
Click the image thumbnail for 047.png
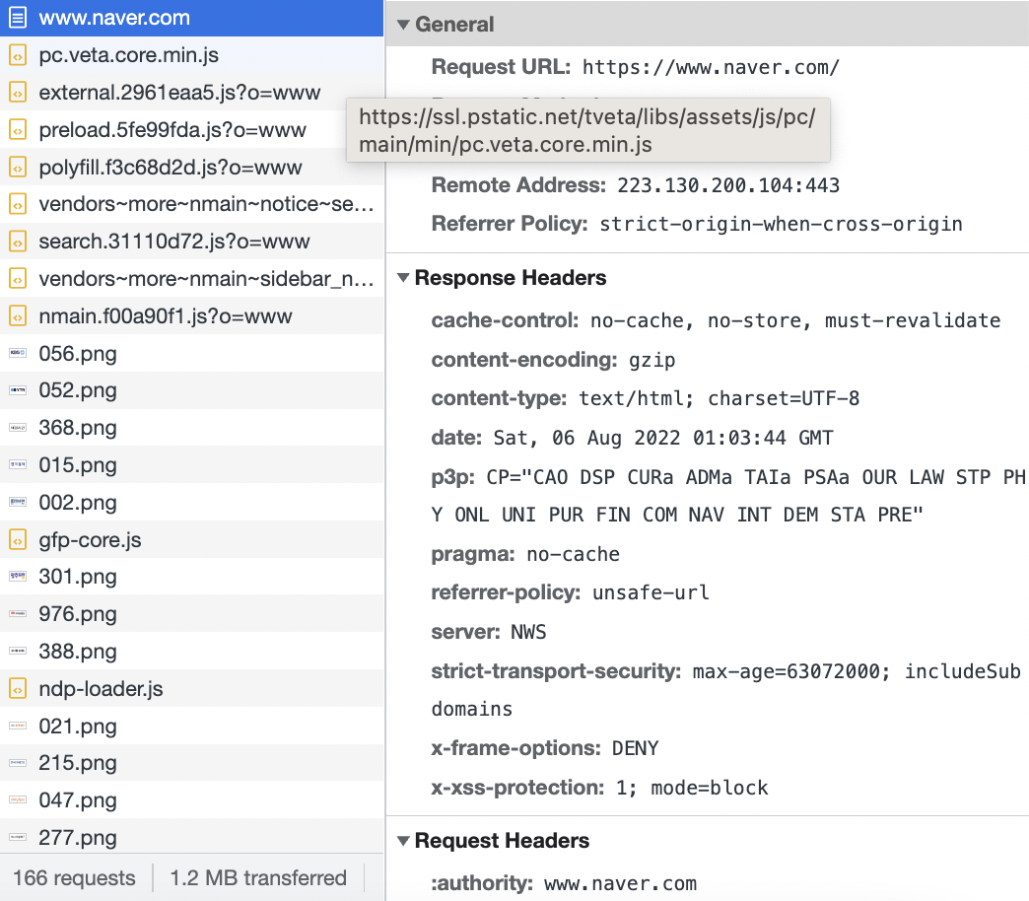pyautogui.click(x=18, y=799)
